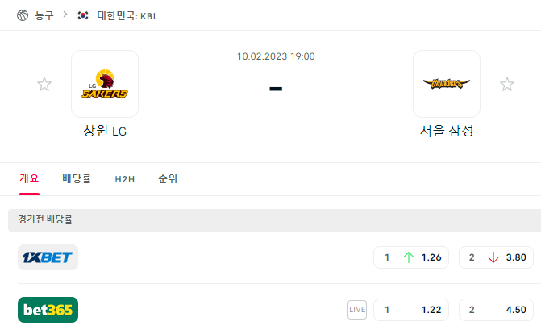Screen dimensions: 541x330
Task: Open the 창원 LG team name
Action: tap(105, 132)
